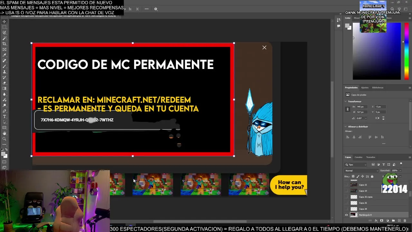412x232 pixels.
Task: Select the Crop tool
Action: 5,44
